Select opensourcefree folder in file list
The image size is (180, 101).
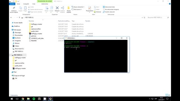point(36,29)
